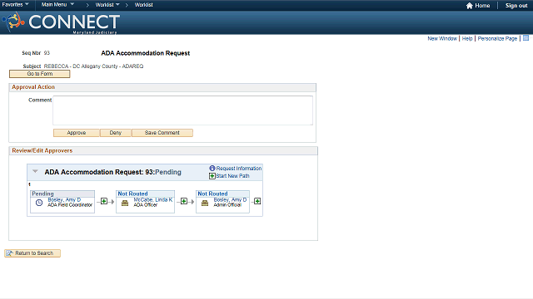Screen dimensions: 533x299
Task: Click the Save Comment button
Action: [x=162, y=133]
